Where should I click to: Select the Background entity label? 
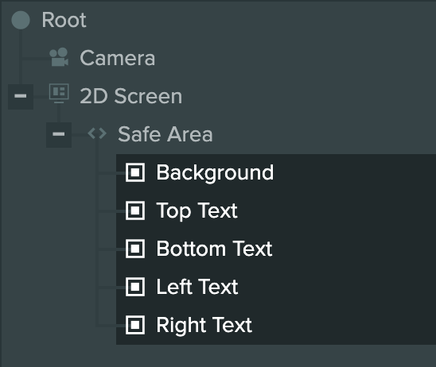(x=215, y=173)
